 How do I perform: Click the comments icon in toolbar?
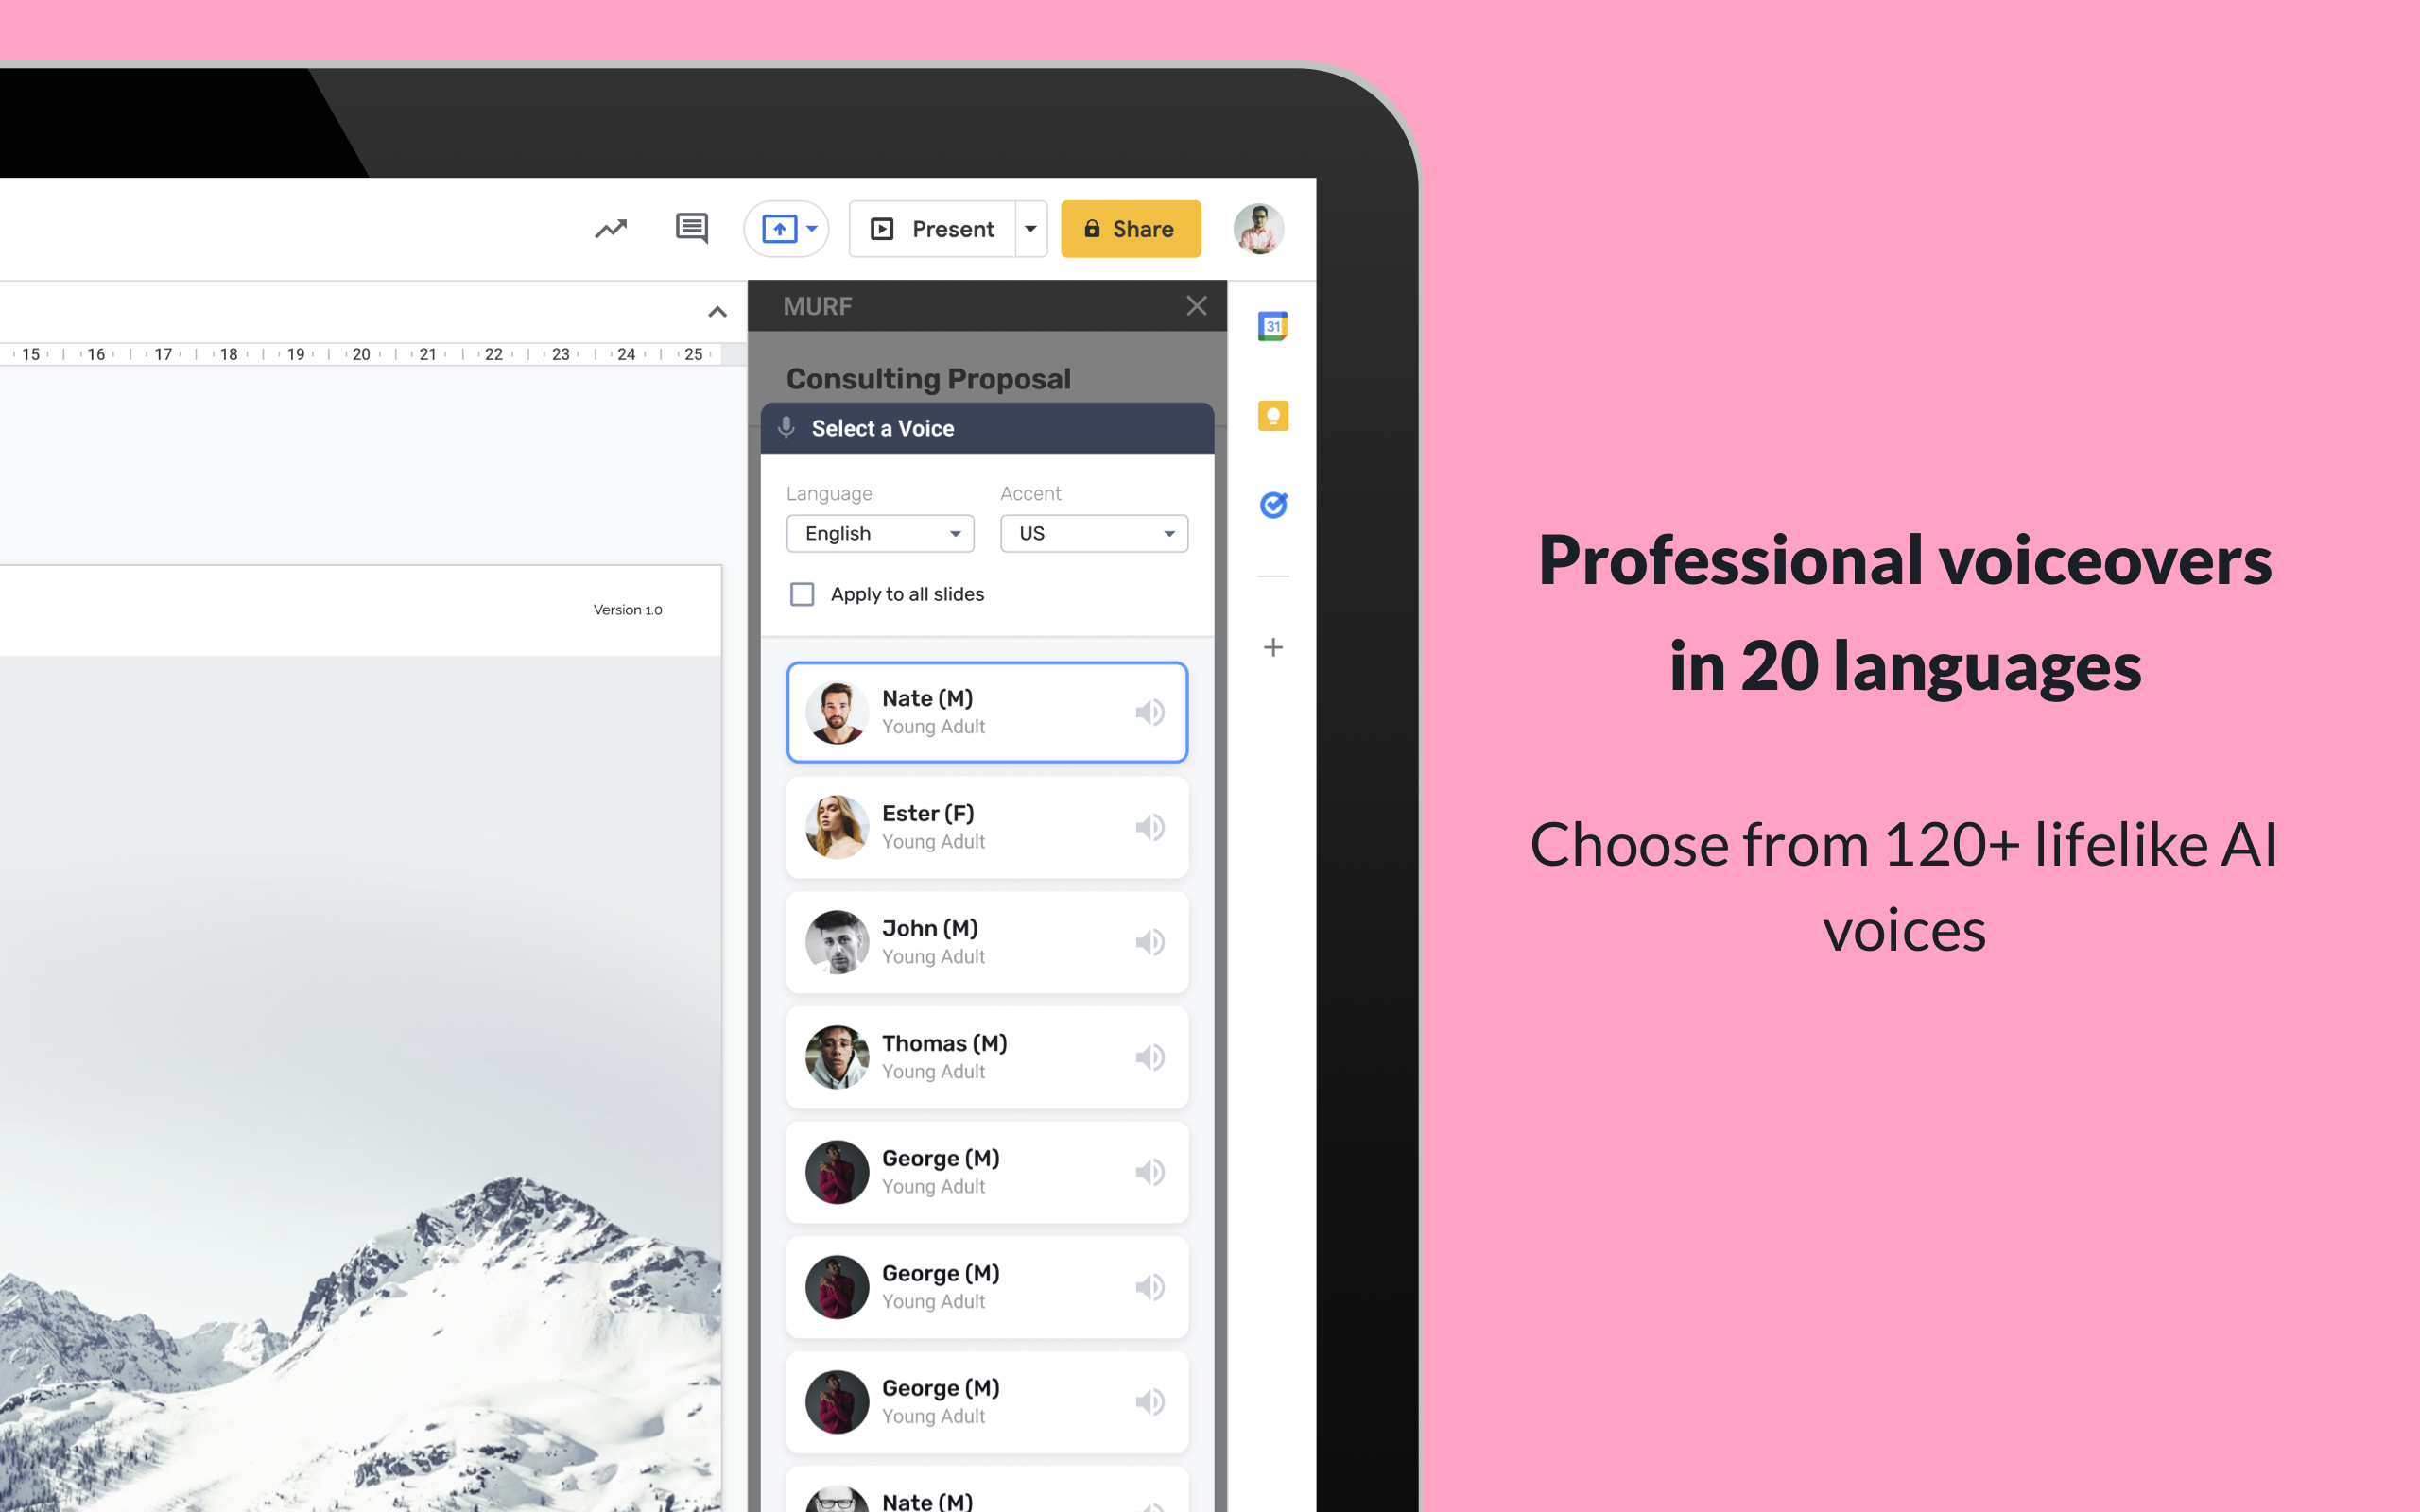692,228
